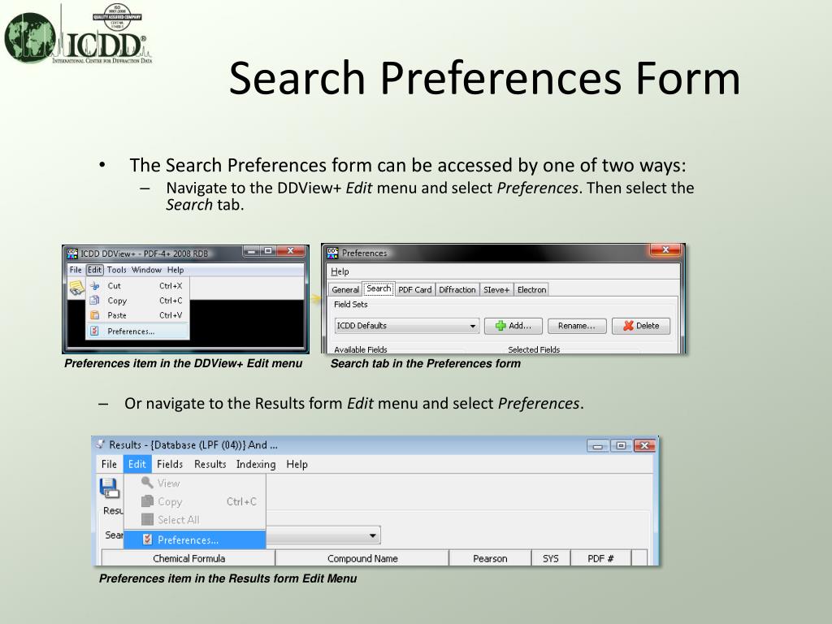This screenshot has width=832, height=624.
Task: Switch to the Electron tab
Action: pos(531,290)
